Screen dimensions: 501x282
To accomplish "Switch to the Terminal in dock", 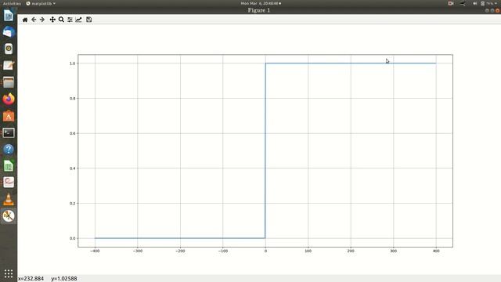I will point(9,132).
